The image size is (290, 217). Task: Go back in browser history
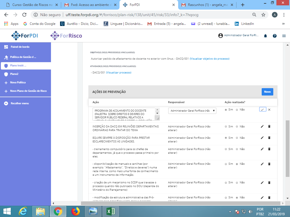pyautogui.click(x=6, y=15)
